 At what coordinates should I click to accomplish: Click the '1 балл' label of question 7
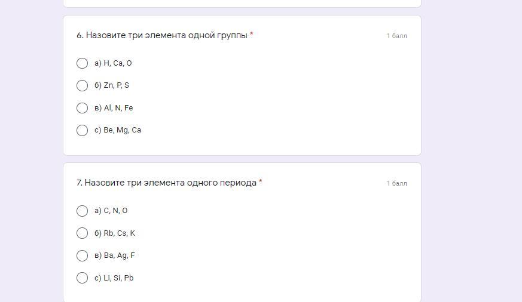396,183
